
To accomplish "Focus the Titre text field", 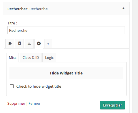I will coord(66,30).
